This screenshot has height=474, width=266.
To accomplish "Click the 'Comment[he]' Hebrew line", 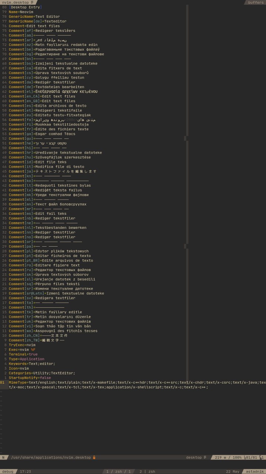I will coord(38,143).
